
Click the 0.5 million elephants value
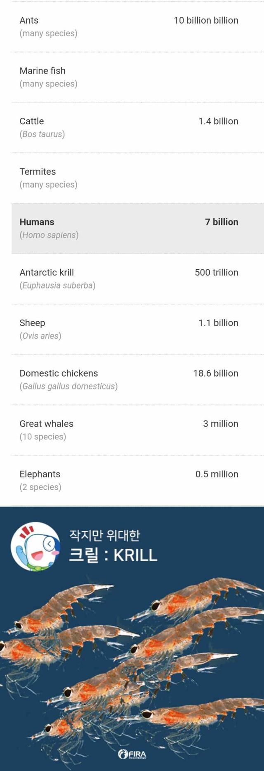[217, 474]
